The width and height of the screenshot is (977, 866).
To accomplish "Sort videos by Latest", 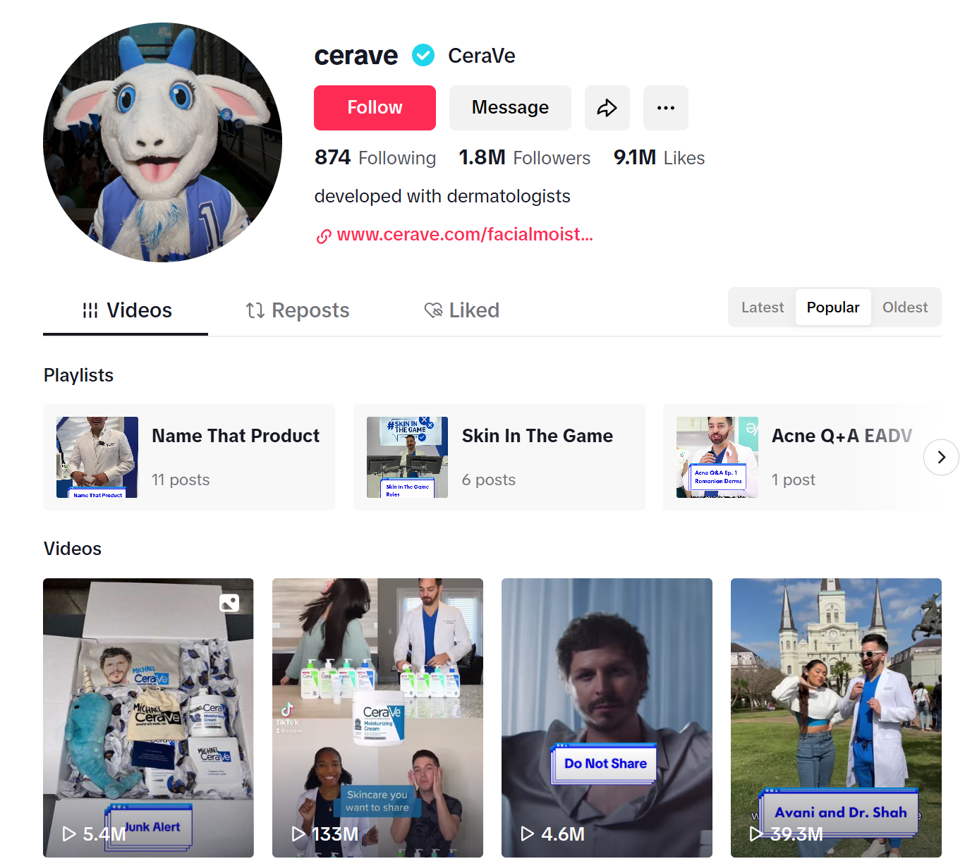I will tap(763, 307).
